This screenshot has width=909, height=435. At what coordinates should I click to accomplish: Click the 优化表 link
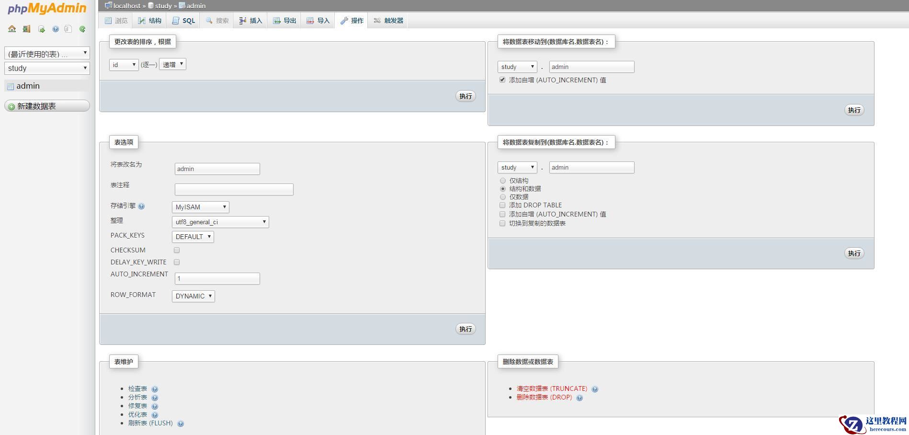tap(138, 414)
